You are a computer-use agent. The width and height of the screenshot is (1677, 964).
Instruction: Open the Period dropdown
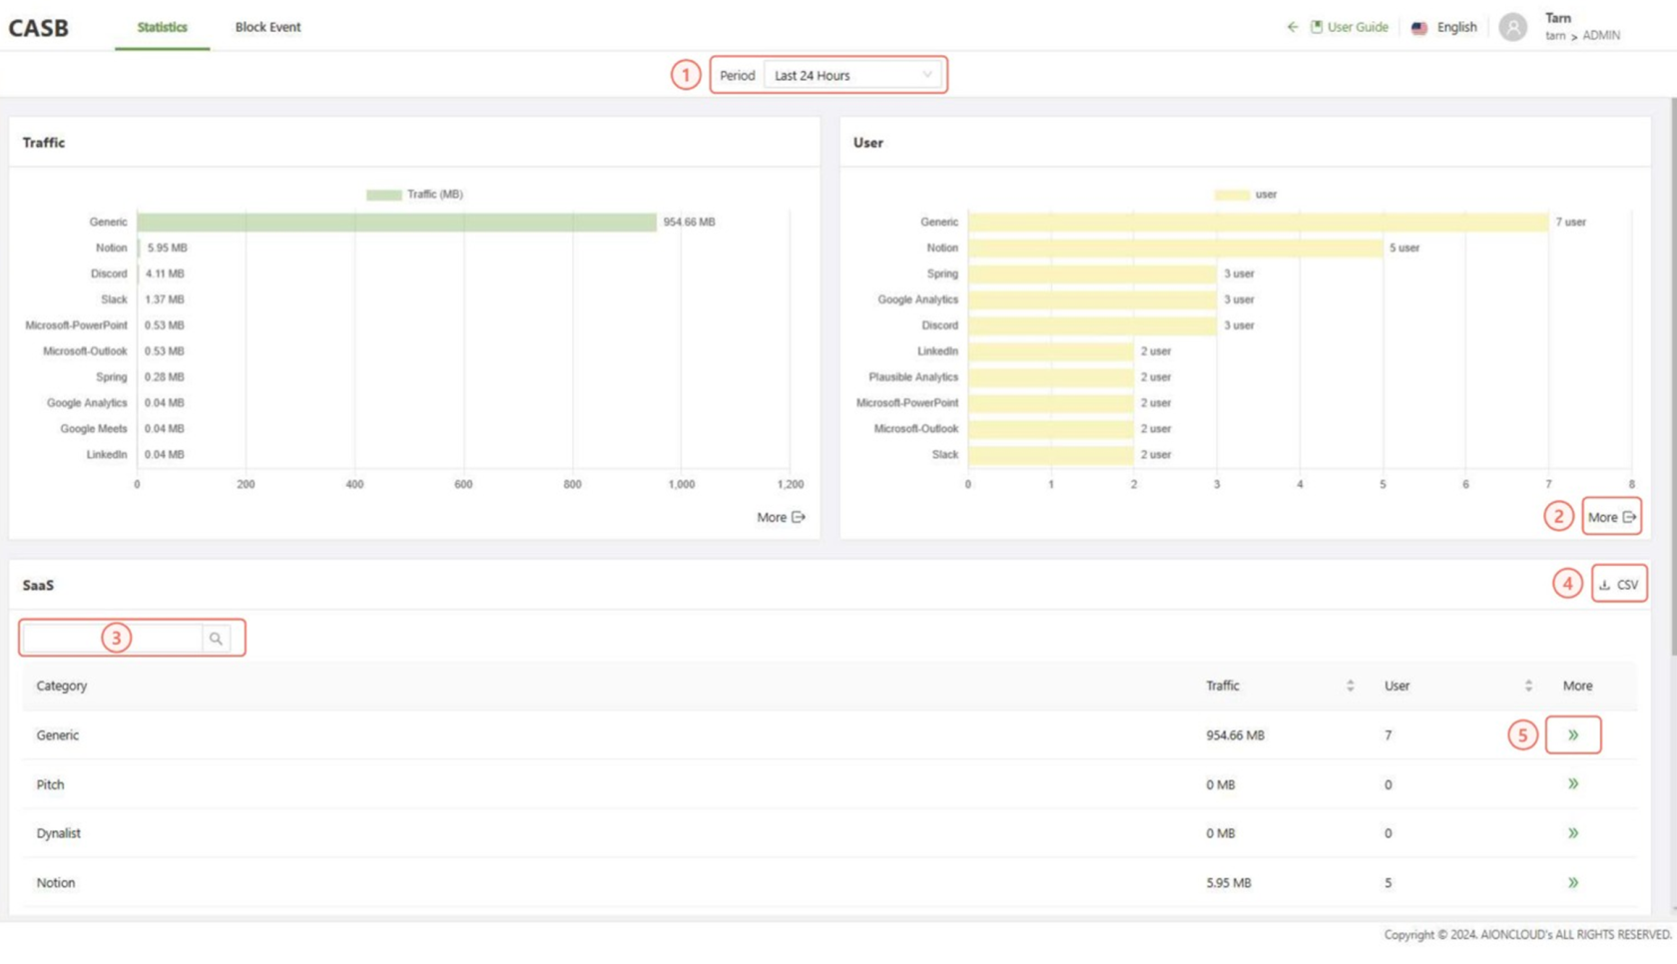tap(852, 76)
